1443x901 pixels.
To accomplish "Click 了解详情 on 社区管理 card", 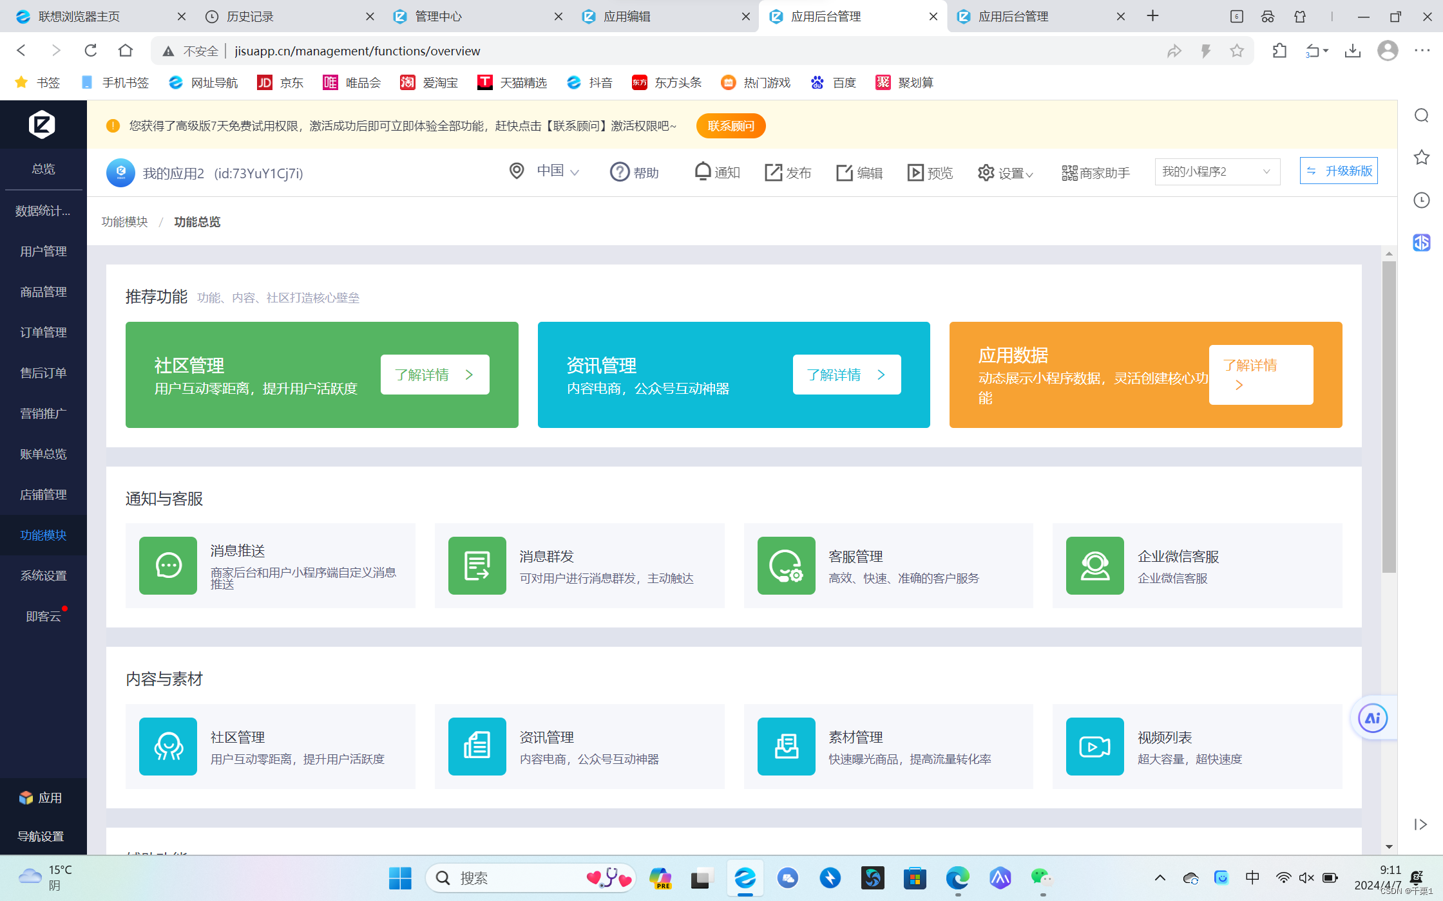I will coord(435,375).
